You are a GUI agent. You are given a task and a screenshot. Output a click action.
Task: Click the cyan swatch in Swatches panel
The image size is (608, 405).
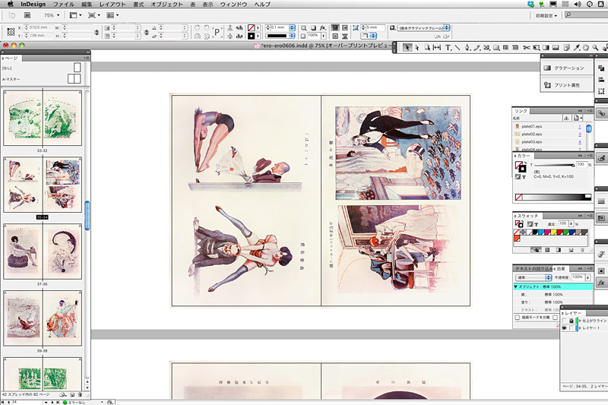(542, 233)
